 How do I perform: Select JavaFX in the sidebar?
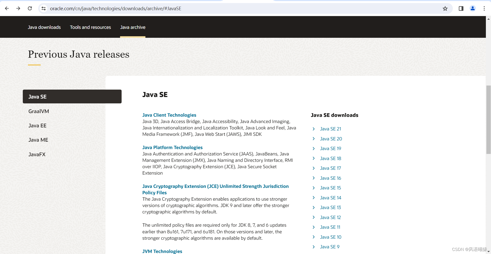pos(37,154)
